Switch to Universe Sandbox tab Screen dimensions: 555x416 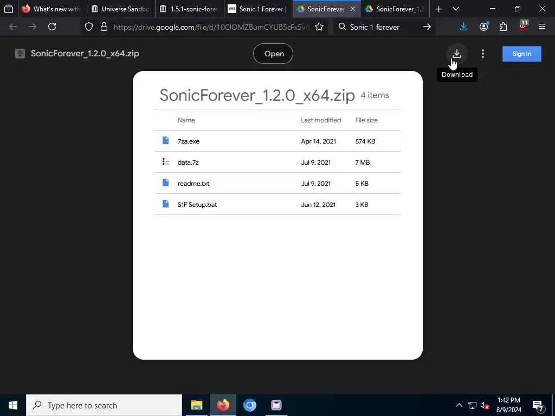(x=121, y=9)
